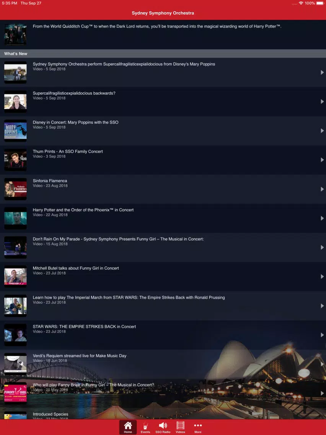326x435 pixels.
Task: Tap chevron for Supercalifragilisticexpialidocious backwards
Action: tap(322, 101)
